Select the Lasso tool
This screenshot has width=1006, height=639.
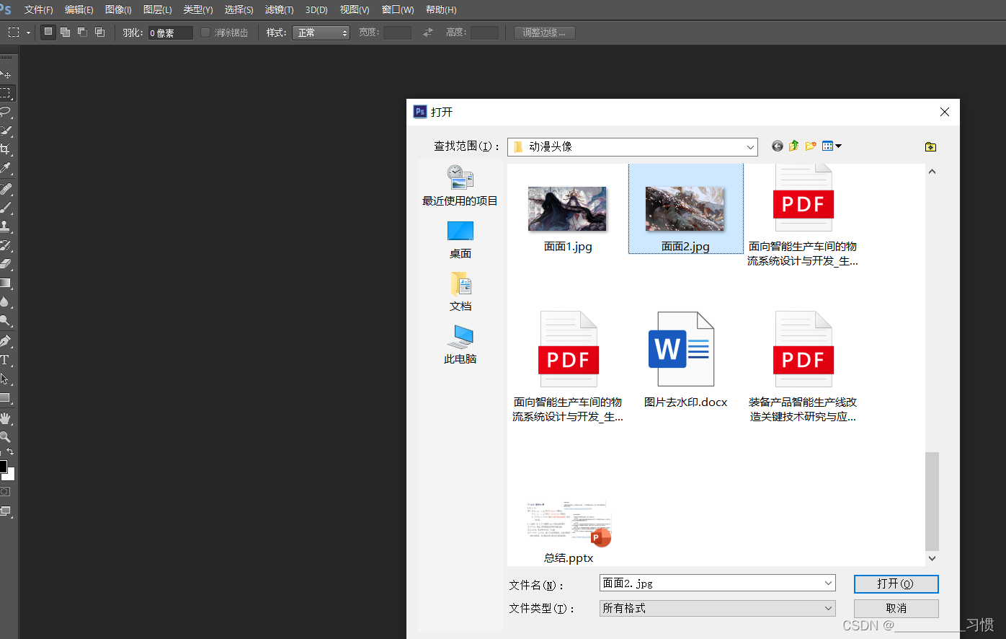(x=9, y=112)
